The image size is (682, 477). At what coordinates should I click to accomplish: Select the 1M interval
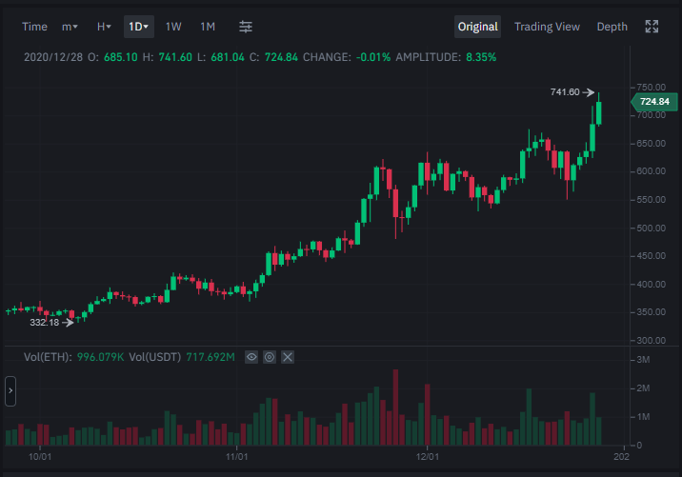pos(208,27)
